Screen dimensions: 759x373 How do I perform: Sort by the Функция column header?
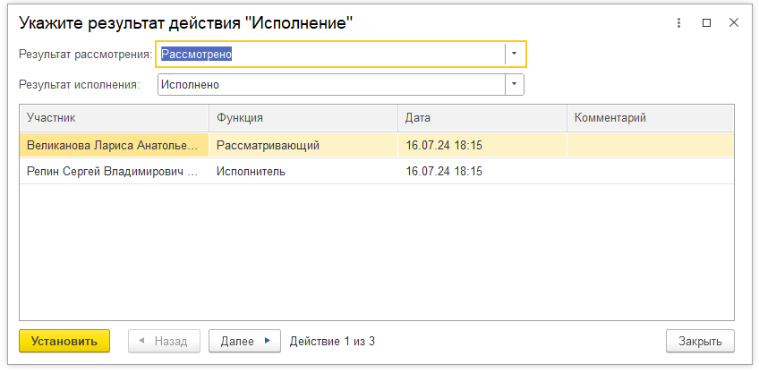point(303,118)
